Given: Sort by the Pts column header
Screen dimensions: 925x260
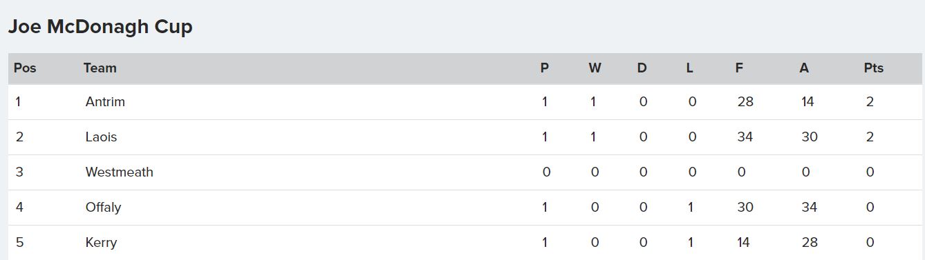Looking at the screenshot, I should (x=874, y=68).
